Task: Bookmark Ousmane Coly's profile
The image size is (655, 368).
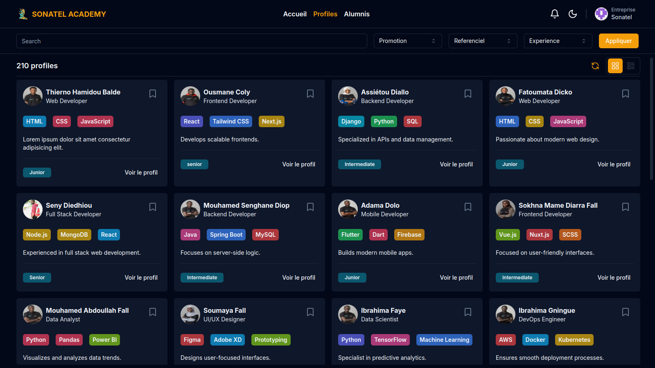Action: (x=310, y=94)
